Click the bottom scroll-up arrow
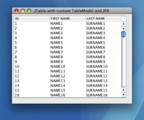 (123, 90)
